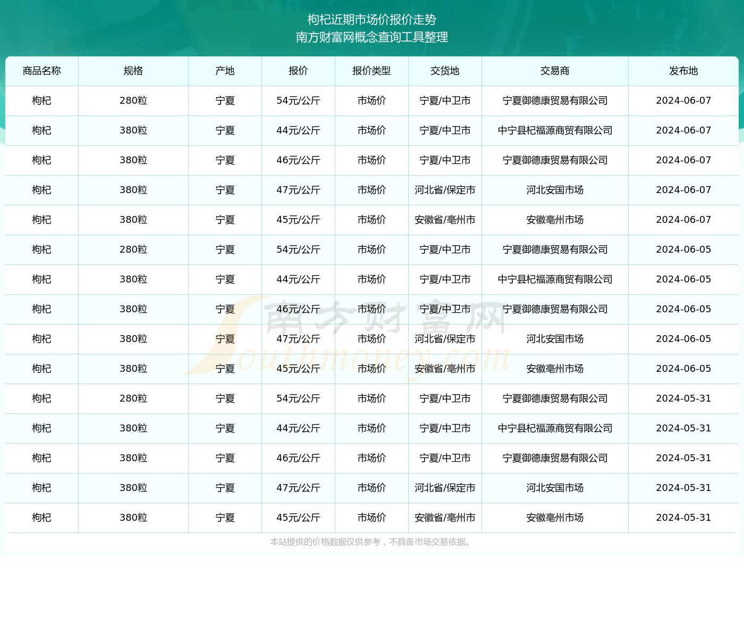Click 安徽省/亳州市 in the 2024-05-31 row
The image size is (744, 641).
click(445, 518)
